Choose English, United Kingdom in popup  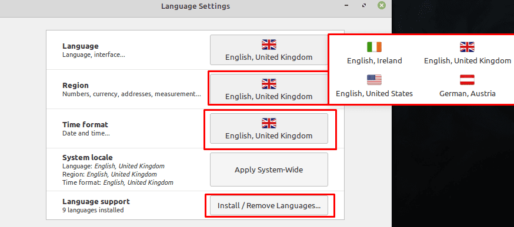click(x=467, y=53)
